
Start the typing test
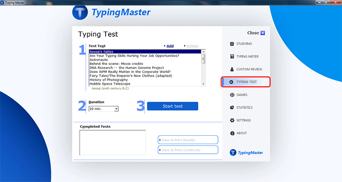[173, 106]
